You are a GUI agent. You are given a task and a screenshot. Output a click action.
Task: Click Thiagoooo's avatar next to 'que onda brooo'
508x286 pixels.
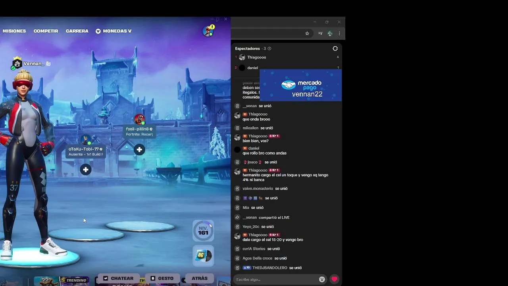(237, 116)
